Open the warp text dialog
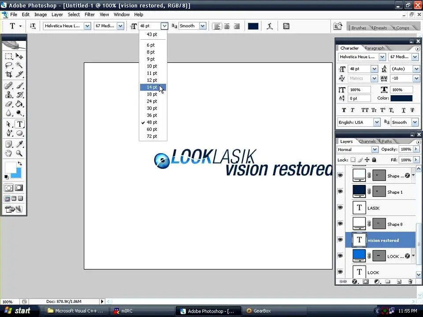423x317 pixels. 270,26
